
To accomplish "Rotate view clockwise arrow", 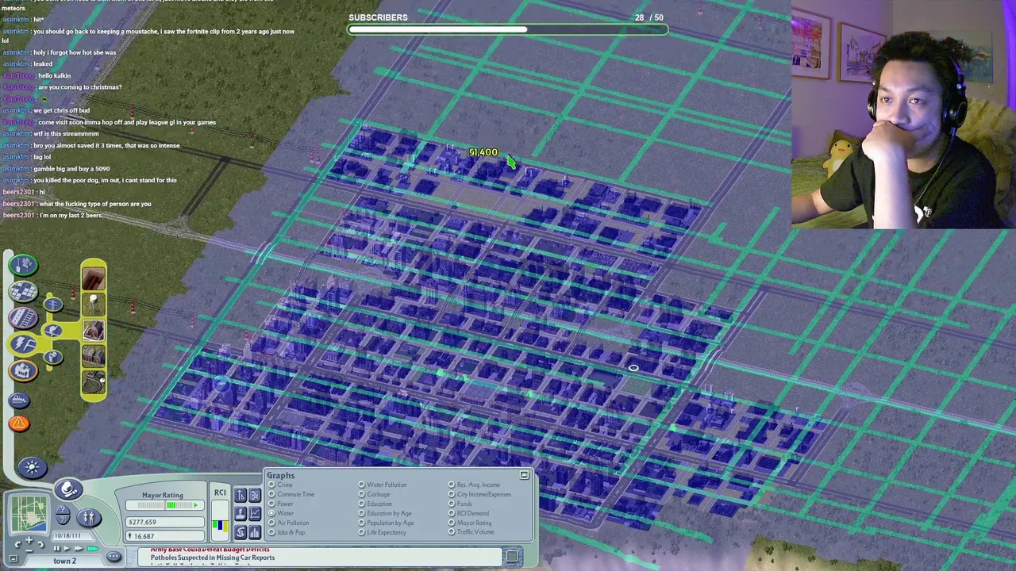I will click(40, 544).
